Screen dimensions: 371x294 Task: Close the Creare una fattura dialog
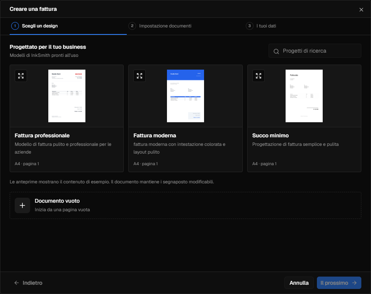361,10
